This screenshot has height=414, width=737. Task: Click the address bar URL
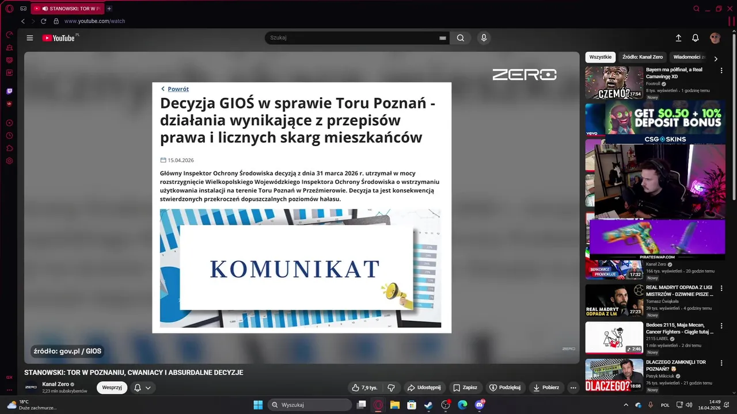[94, 21]
